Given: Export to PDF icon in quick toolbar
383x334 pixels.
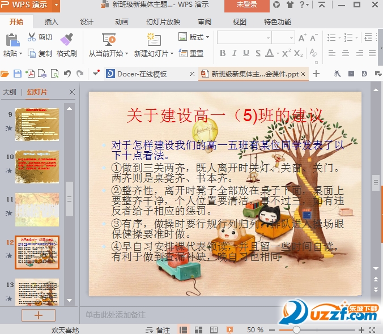Looking at the screenshot, I should 30,74.
